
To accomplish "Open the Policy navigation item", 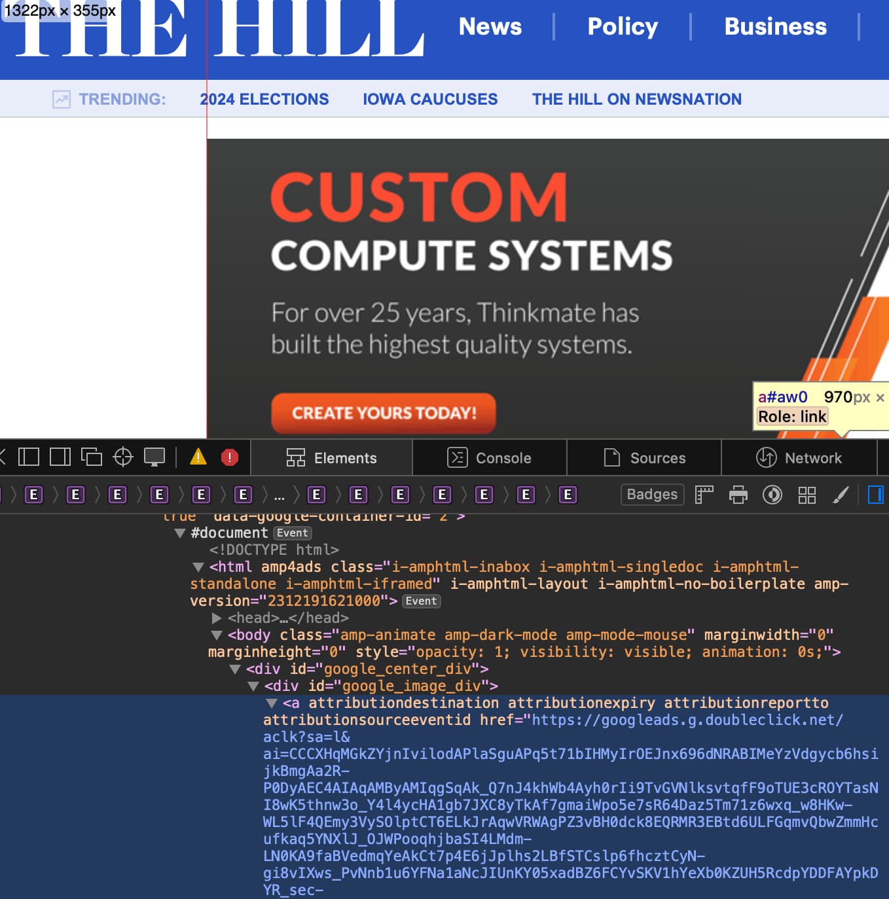I will pos(623,26).
